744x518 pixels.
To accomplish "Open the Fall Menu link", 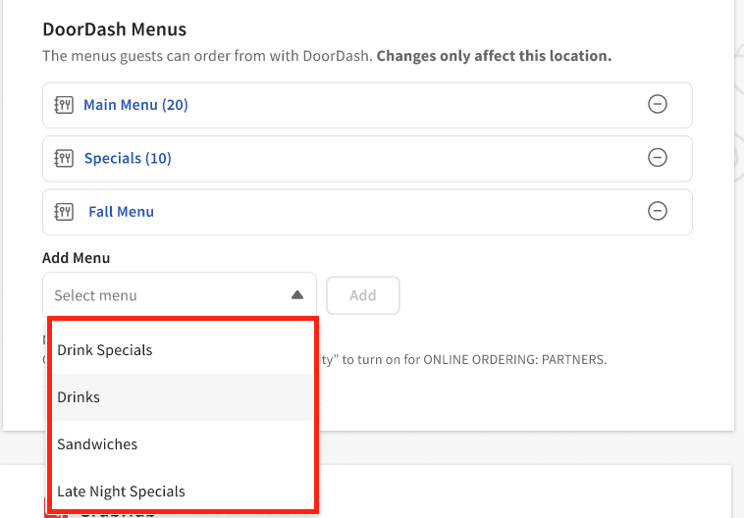I will pos(121,211).
